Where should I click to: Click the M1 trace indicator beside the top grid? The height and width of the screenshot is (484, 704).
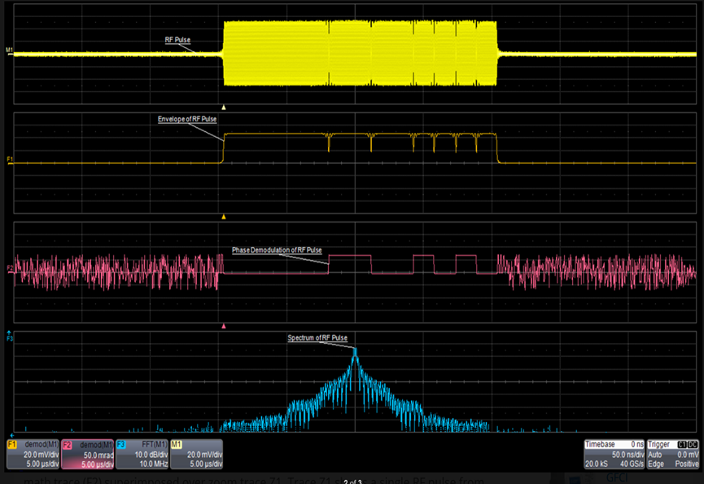click(x=9, y=50)
